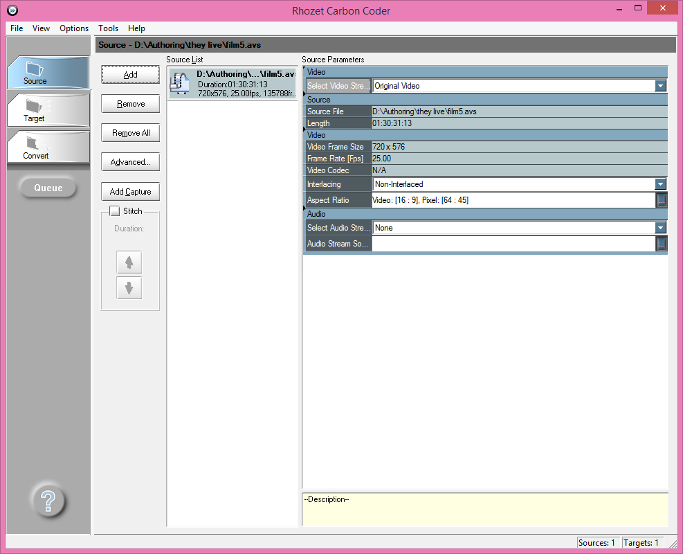Click the Aspect Ratio value field

(513, 200)
